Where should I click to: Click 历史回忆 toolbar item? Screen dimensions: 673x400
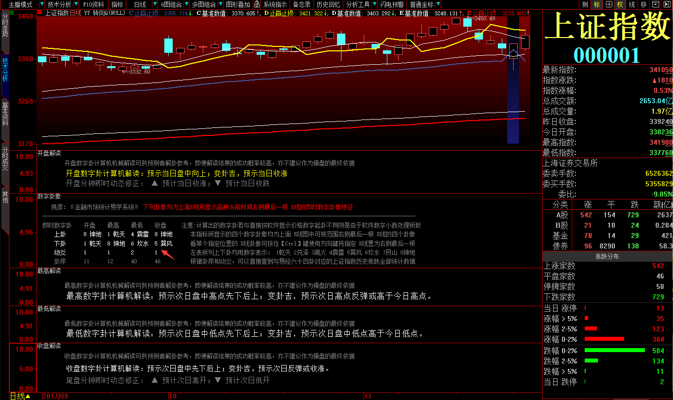coord(328,4)
